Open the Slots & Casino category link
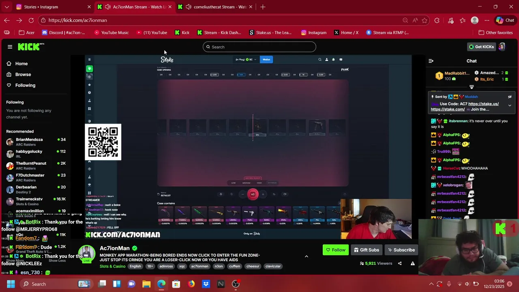Screen dimensions: 519x292 pos(112,266)
